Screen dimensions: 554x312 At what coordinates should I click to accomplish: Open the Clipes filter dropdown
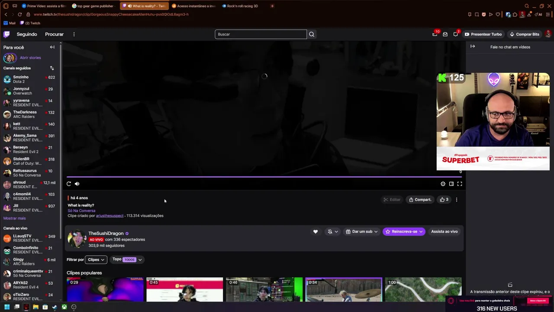(96, 260)
